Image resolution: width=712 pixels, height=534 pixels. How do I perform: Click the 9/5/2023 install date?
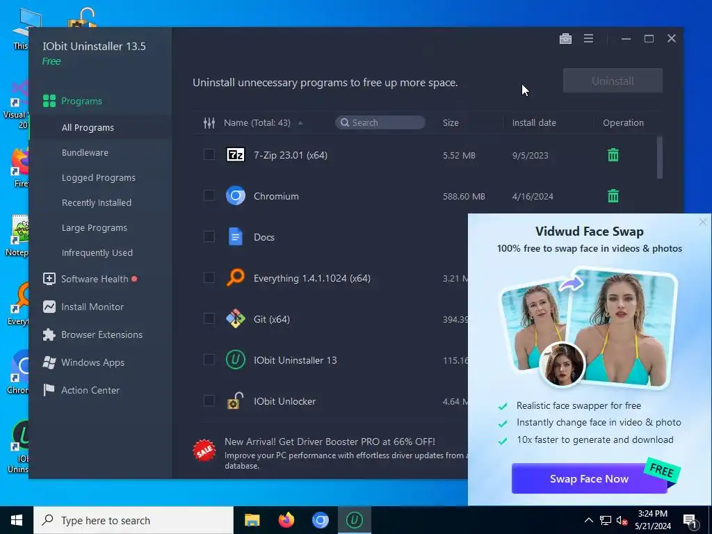(530, 155)
